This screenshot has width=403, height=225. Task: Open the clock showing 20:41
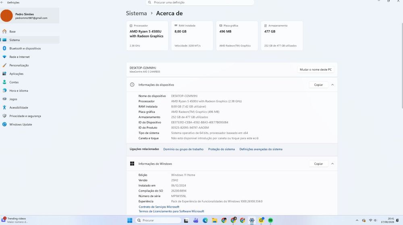click(x=387, y=221)
